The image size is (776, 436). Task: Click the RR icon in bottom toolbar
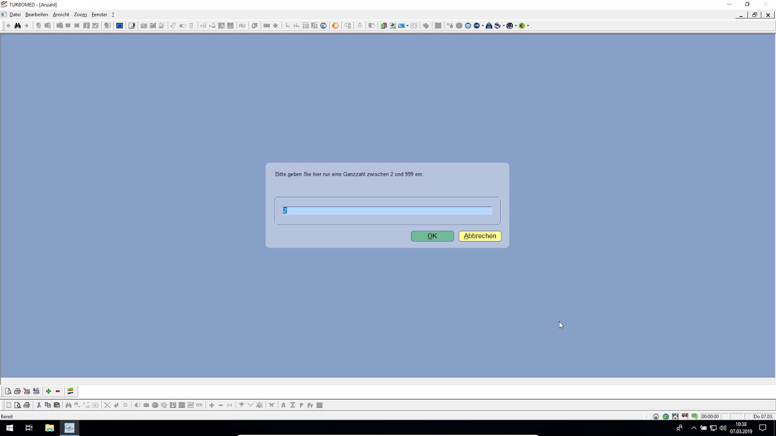pos(199,405)
